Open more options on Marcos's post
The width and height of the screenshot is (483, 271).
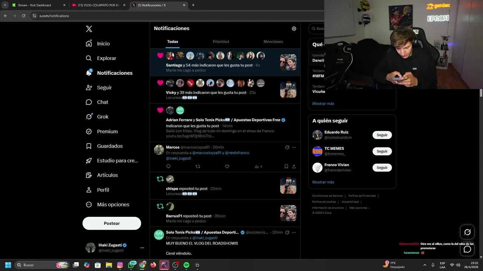pos(294,148)
